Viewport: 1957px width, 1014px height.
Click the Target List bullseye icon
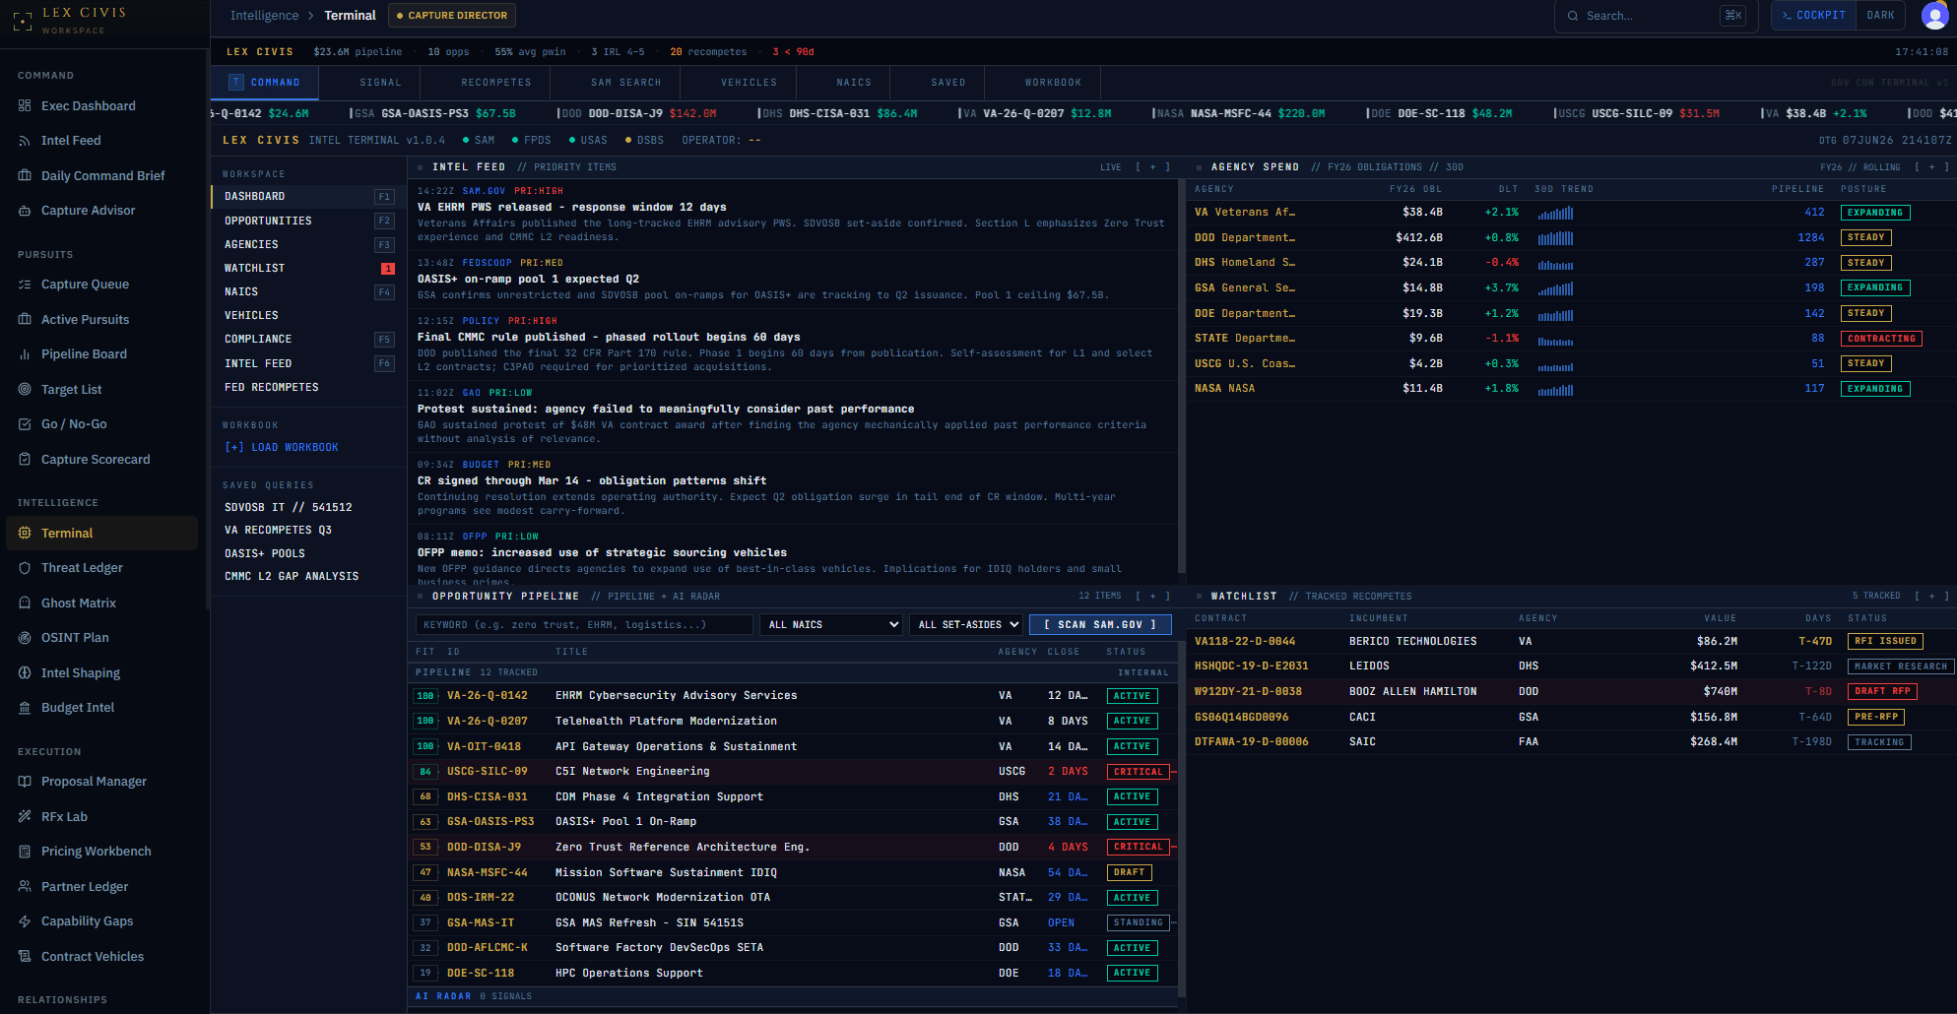25,390
